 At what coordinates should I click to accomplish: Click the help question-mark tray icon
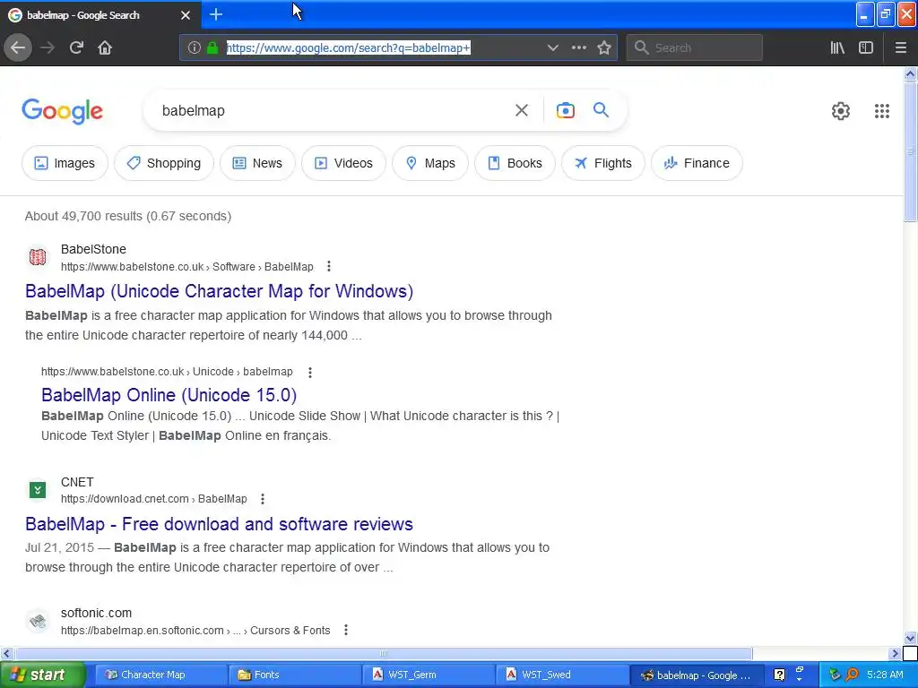pyautogui.click(x=779, y=675)
